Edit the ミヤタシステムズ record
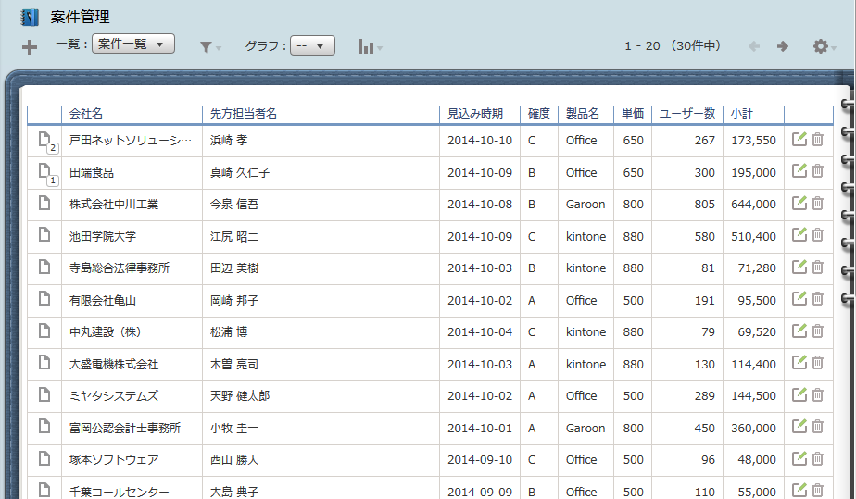The image size is (856, 499). point(799,394)
